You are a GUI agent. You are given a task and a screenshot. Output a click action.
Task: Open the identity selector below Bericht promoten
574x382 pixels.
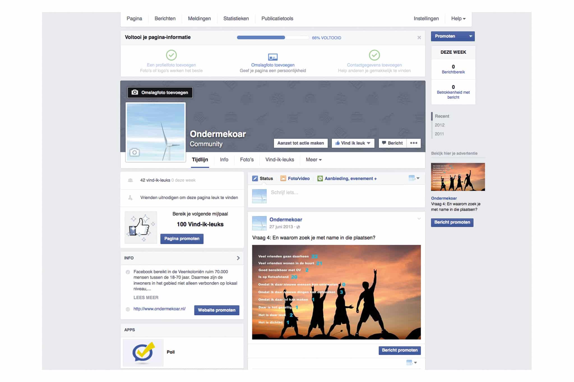(x=411, y=362)
